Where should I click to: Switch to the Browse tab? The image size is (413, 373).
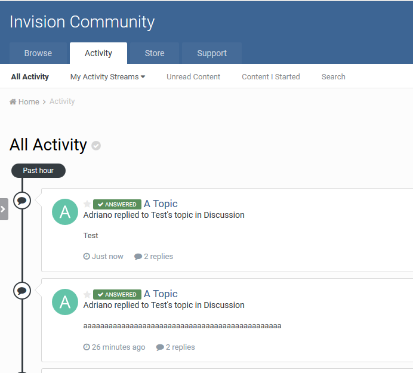[x=38, y=53]
